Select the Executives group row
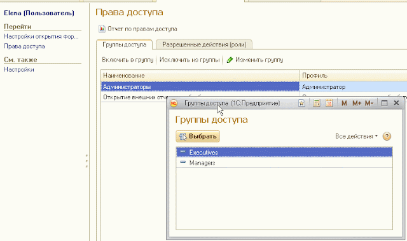Viewport: 407px width, 241px height. [x=284, y=152]
